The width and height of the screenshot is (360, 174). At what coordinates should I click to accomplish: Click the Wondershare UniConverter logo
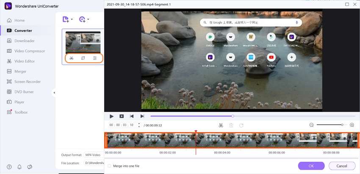tap(8, 6)
